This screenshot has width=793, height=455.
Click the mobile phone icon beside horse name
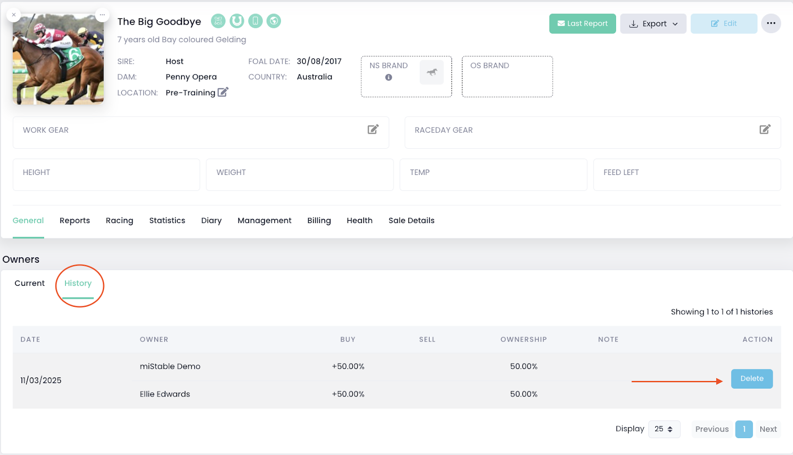point(255,21)
